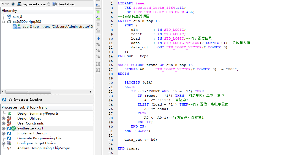Expand the Synthesize - XST process
This screenshot has height=155, width=305.
point(4,128)
